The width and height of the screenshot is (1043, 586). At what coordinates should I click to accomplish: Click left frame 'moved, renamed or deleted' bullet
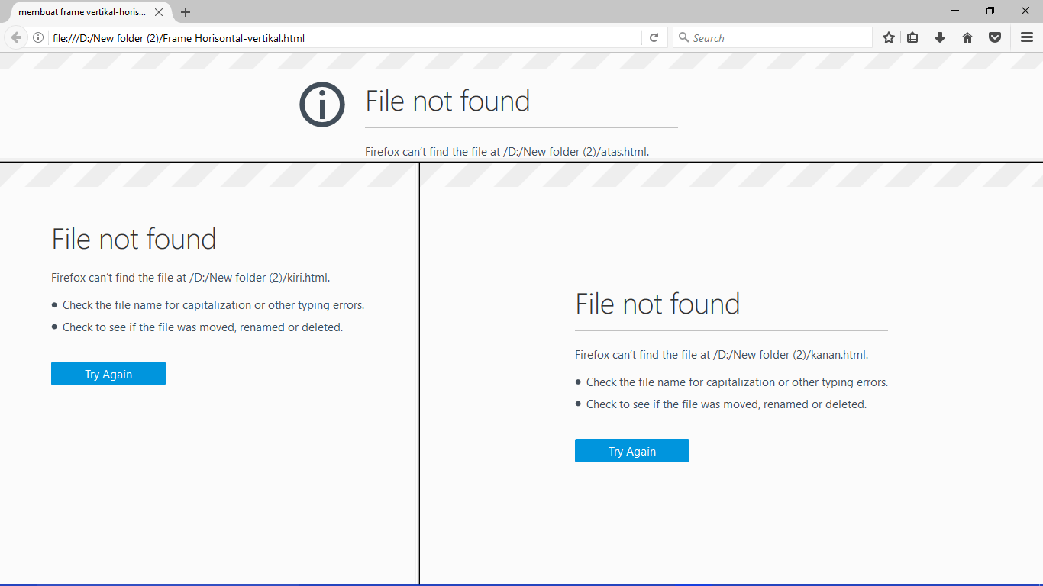(x=202, y=327)
